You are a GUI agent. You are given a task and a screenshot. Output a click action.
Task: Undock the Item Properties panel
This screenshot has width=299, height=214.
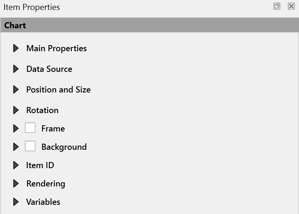coord(277,6)
